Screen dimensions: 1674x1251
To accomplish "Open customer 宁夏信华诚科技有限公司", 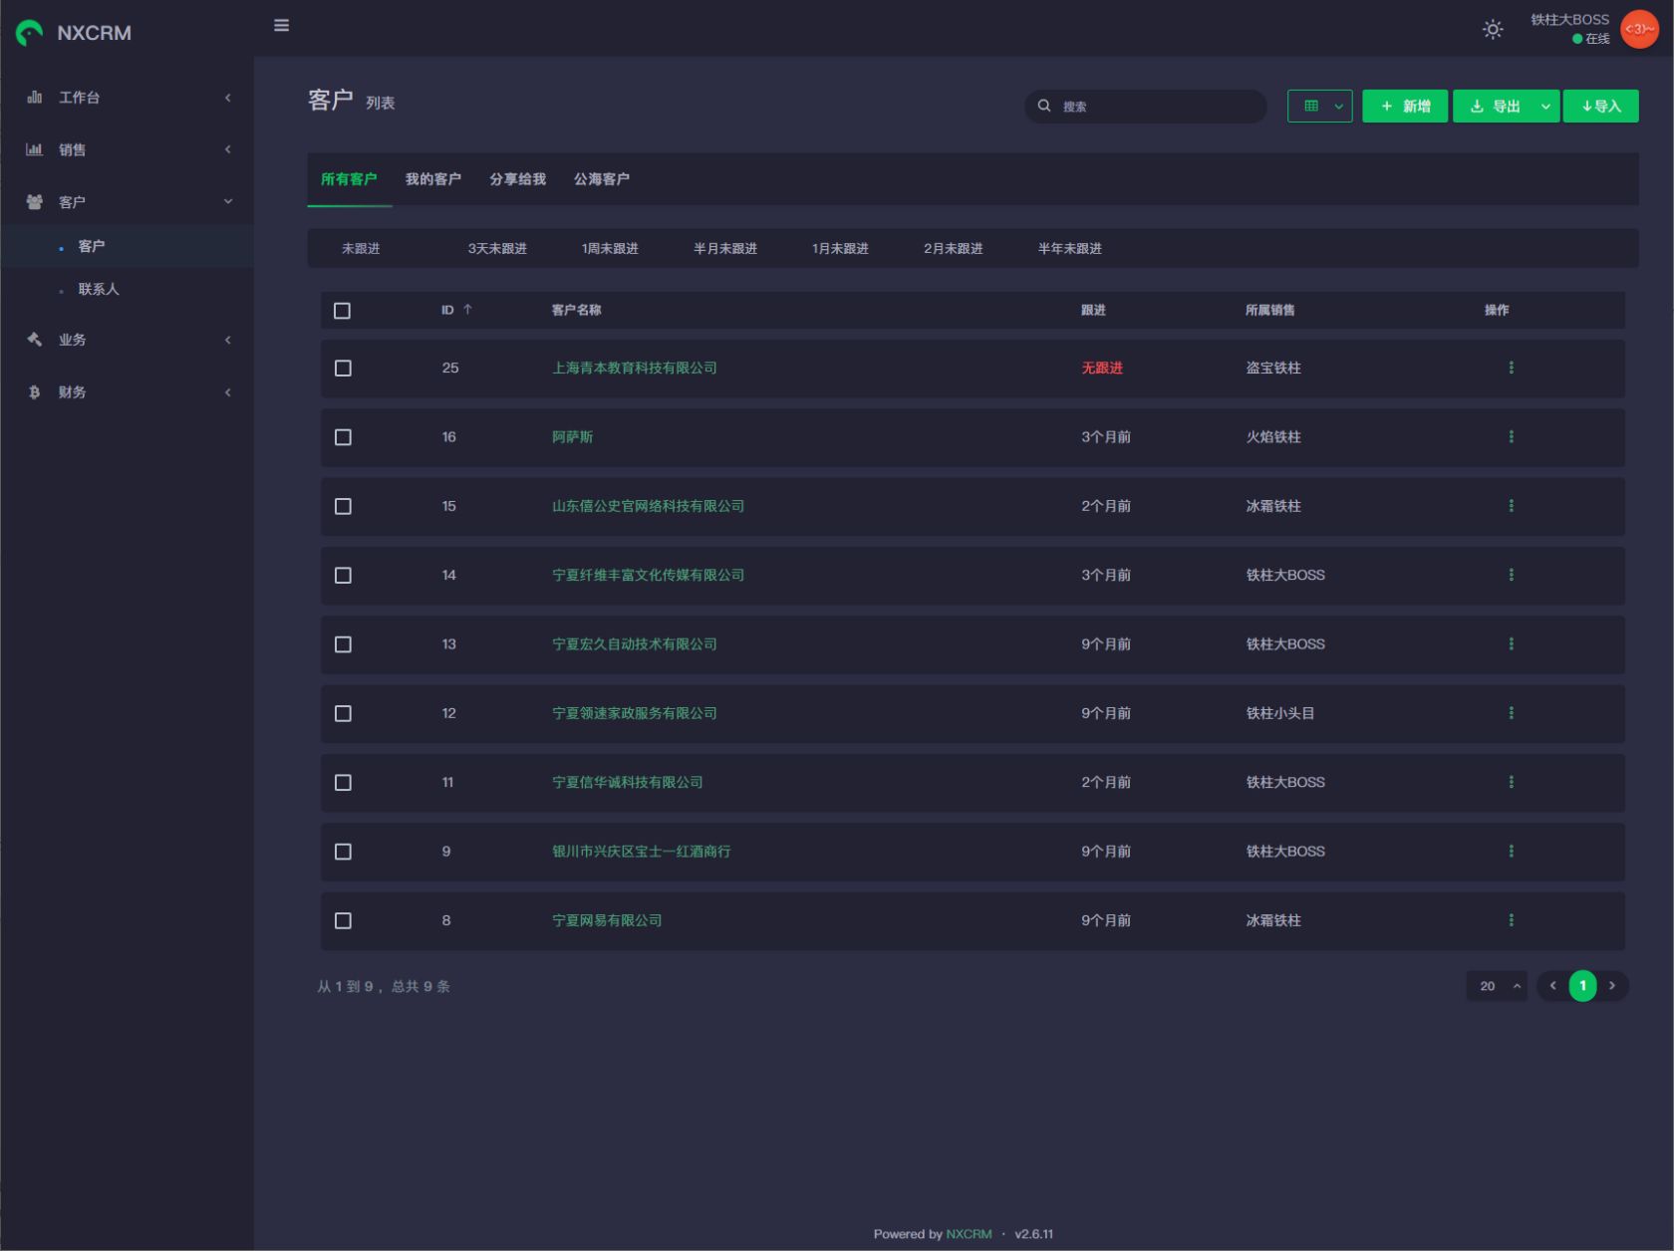I will 628,782.
